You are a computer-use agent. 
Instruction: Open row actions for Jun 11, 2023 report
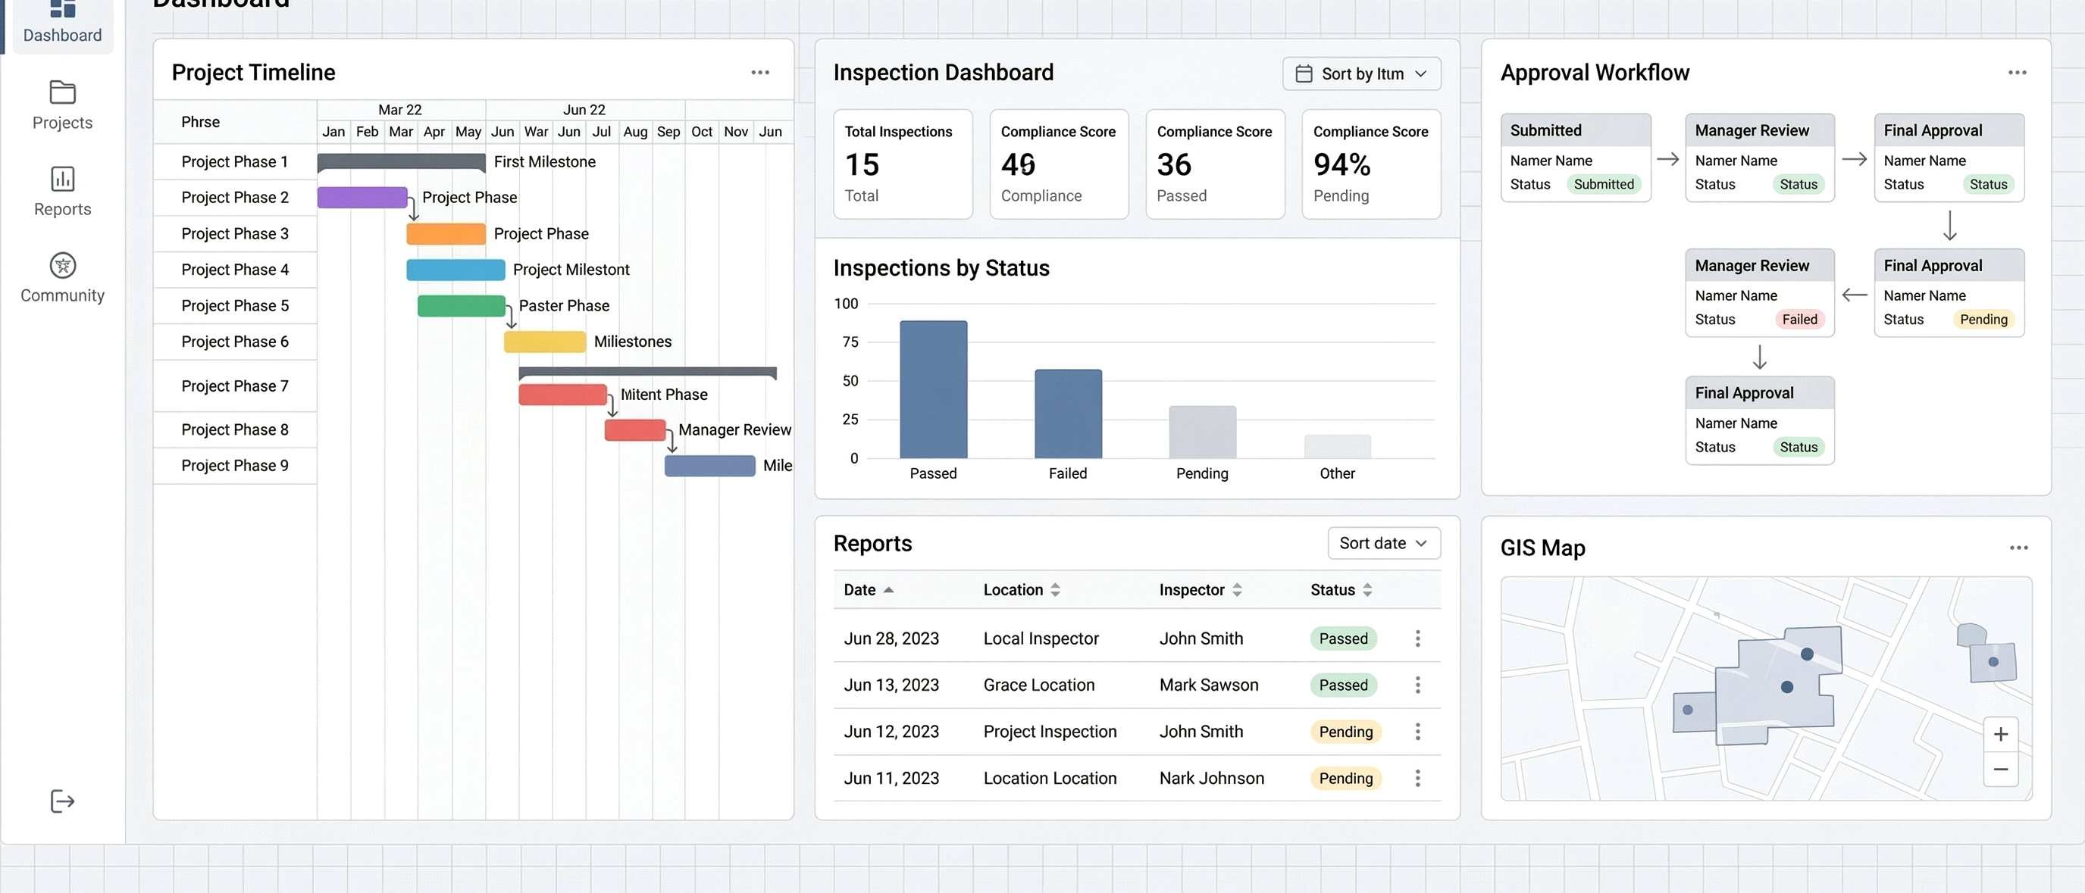pos(1417,778)
